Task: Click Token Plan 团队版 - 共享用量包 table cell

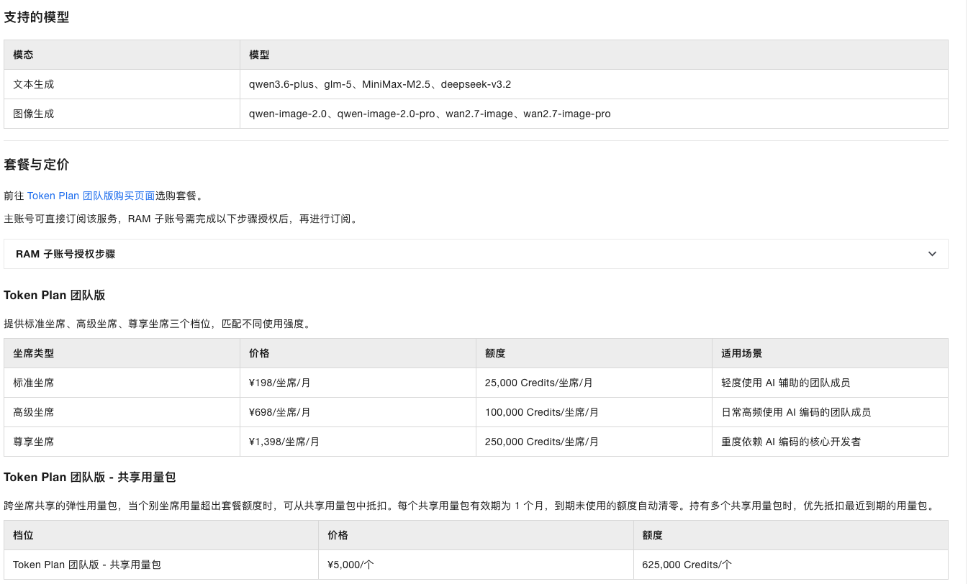Action: click(x=161, y=565)
